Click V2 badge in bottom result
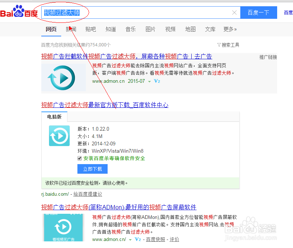293x248 pixels. click(138, 240)
